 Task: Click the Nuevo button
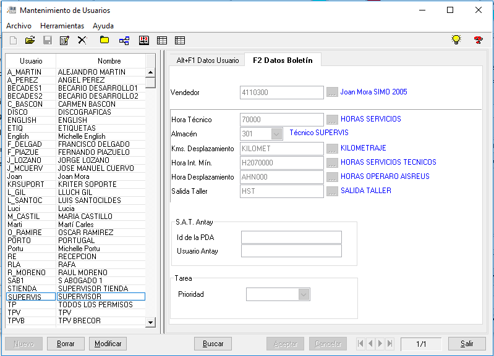[x=23, y=344]
